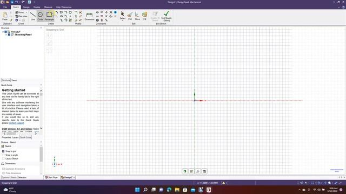Activate the Move tool

(137, 16)
